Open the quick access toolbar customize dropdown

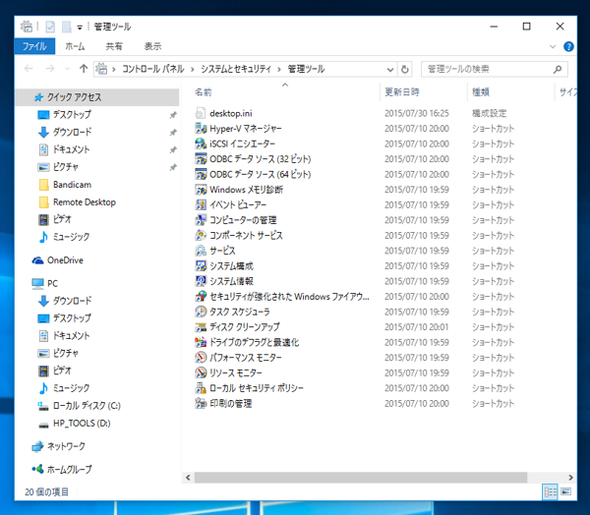pos(80,28)
